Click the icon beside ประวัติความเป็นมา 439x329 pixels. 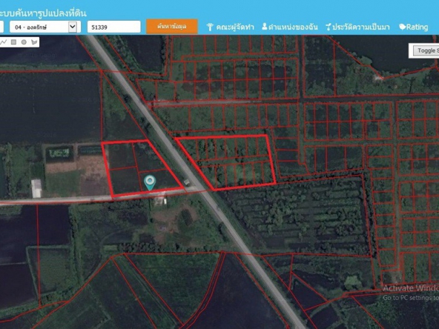click(328, 27)
